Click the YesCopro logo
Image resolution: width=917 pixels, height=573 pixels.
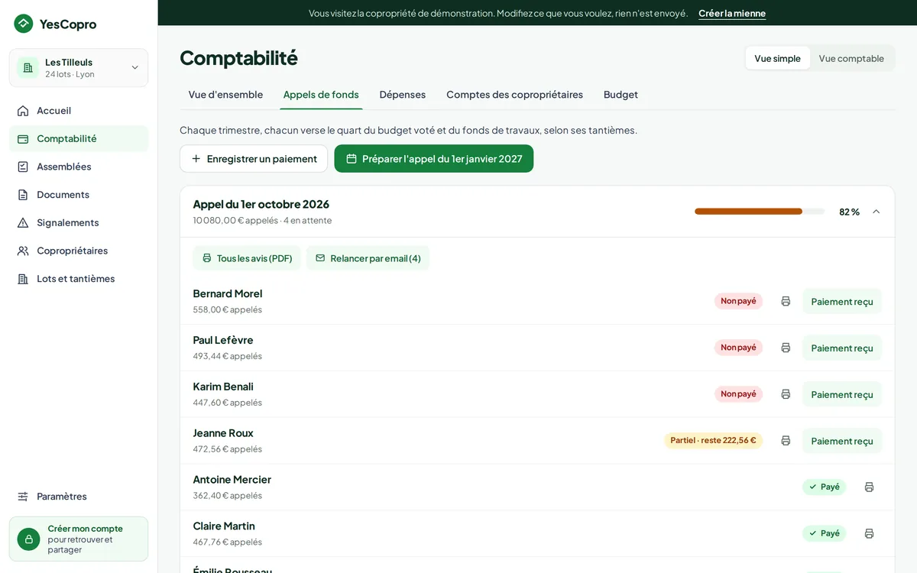55,24
